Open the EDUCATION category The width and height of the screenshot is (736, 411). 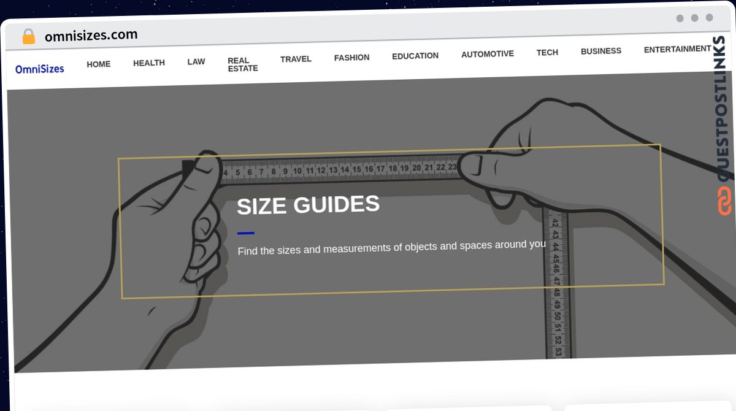pyautogui.click(x=415, y=56)
